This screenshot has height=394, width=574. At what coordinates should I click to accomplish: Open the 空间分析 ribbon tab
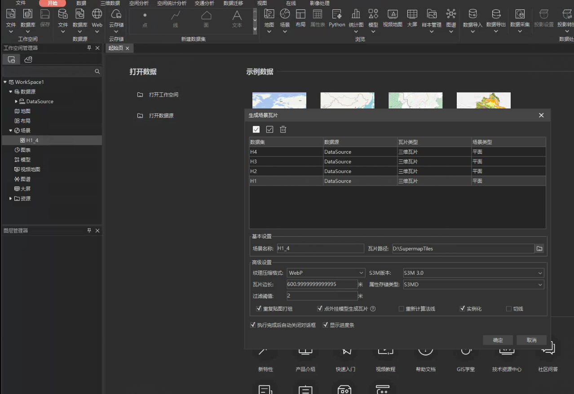(139, 3)
